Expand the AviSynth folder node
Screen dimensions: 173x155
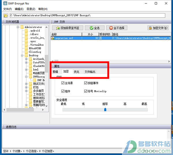point(26,59)
